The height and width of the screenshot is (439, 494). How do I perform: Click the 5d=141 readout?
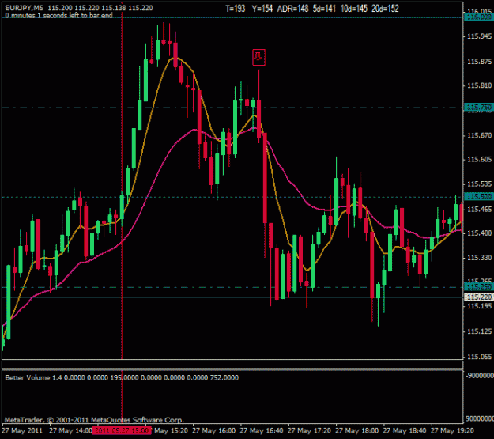pyautogui.click(x=324, y=9)
